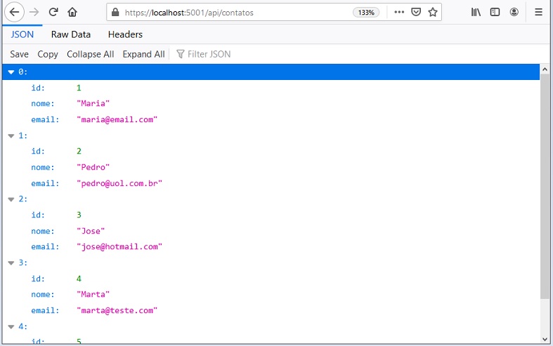Screen dimensions: 553x346
Task: Open the page actions three-dots menu
Action: (x=399, y=12)
